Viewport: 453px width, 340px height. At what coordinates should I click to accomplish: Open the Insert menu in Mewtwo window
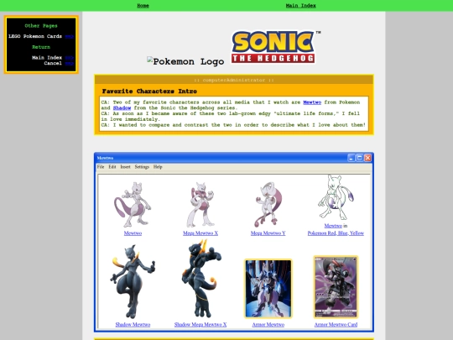coord(125,167)
